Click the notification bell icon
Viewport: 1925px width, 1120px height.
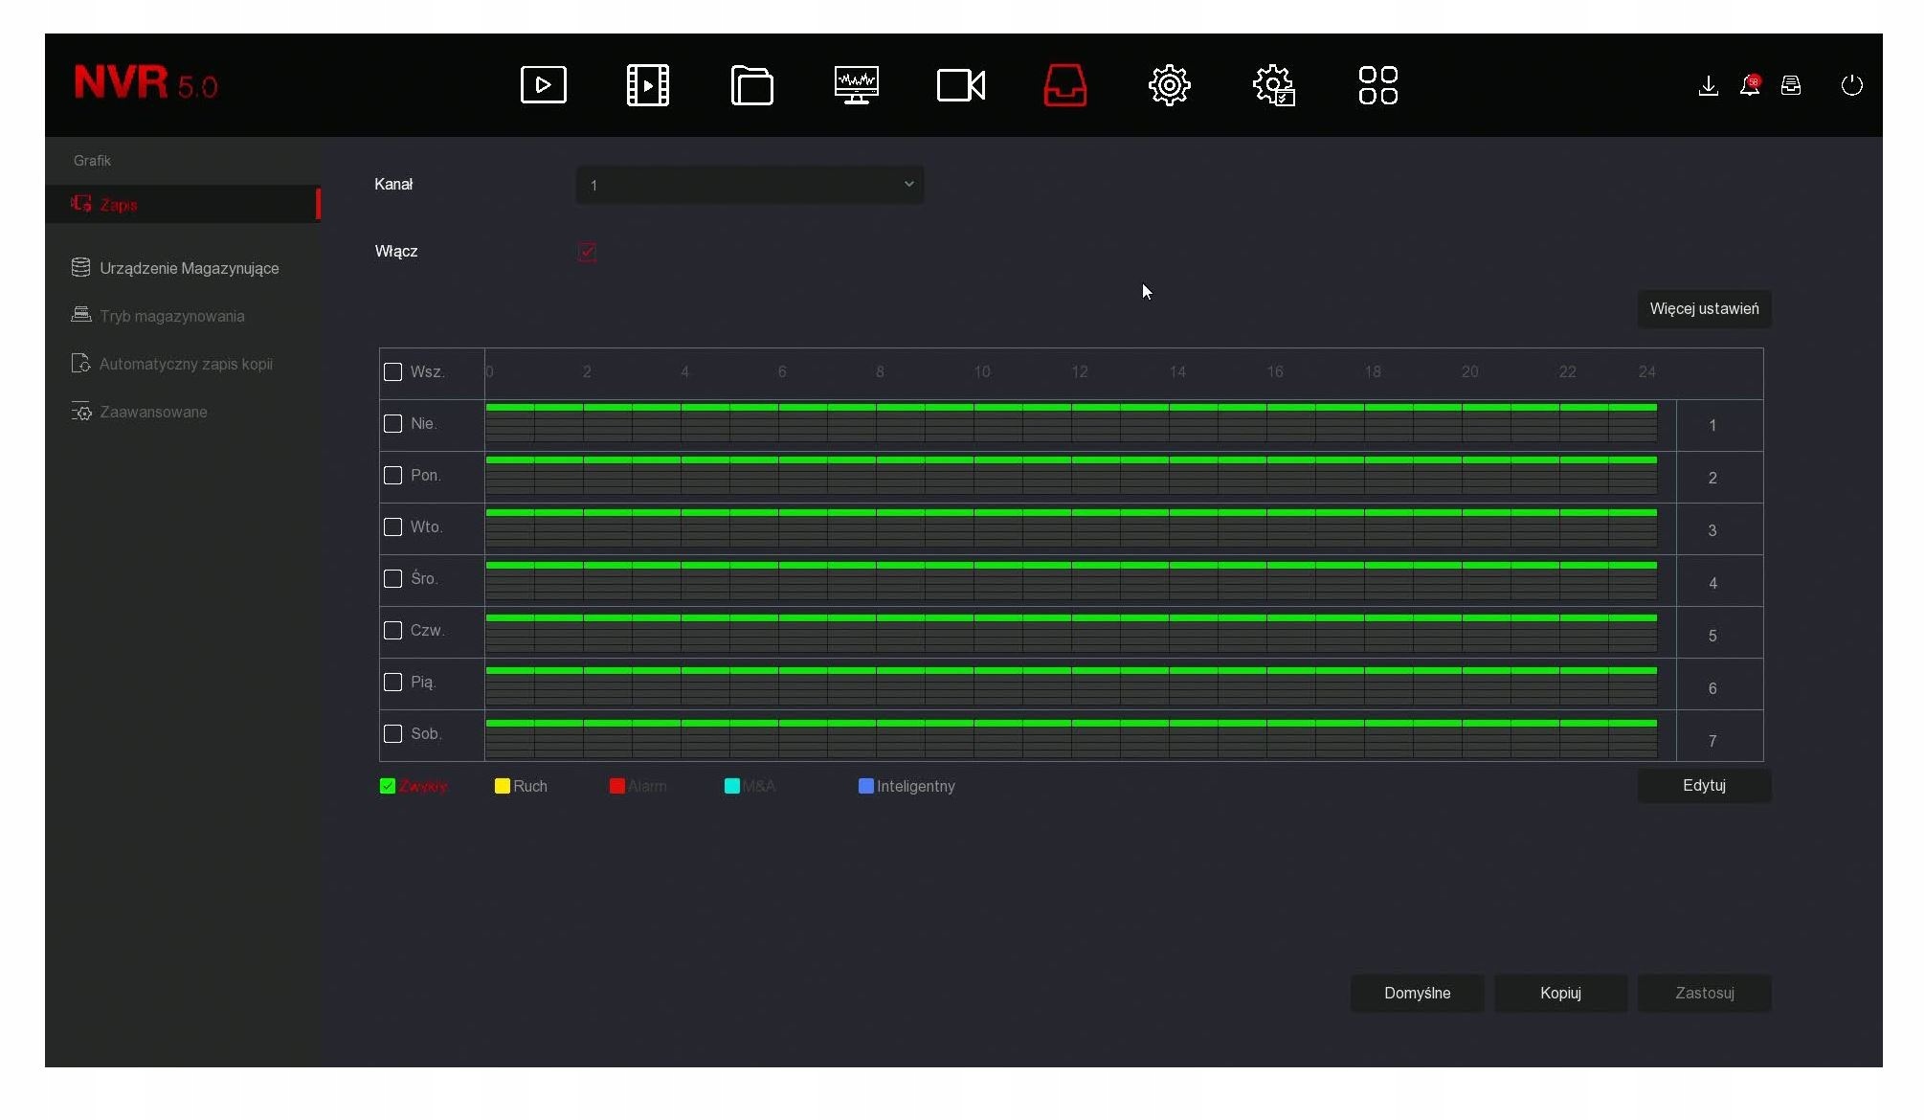point(1749,86)
